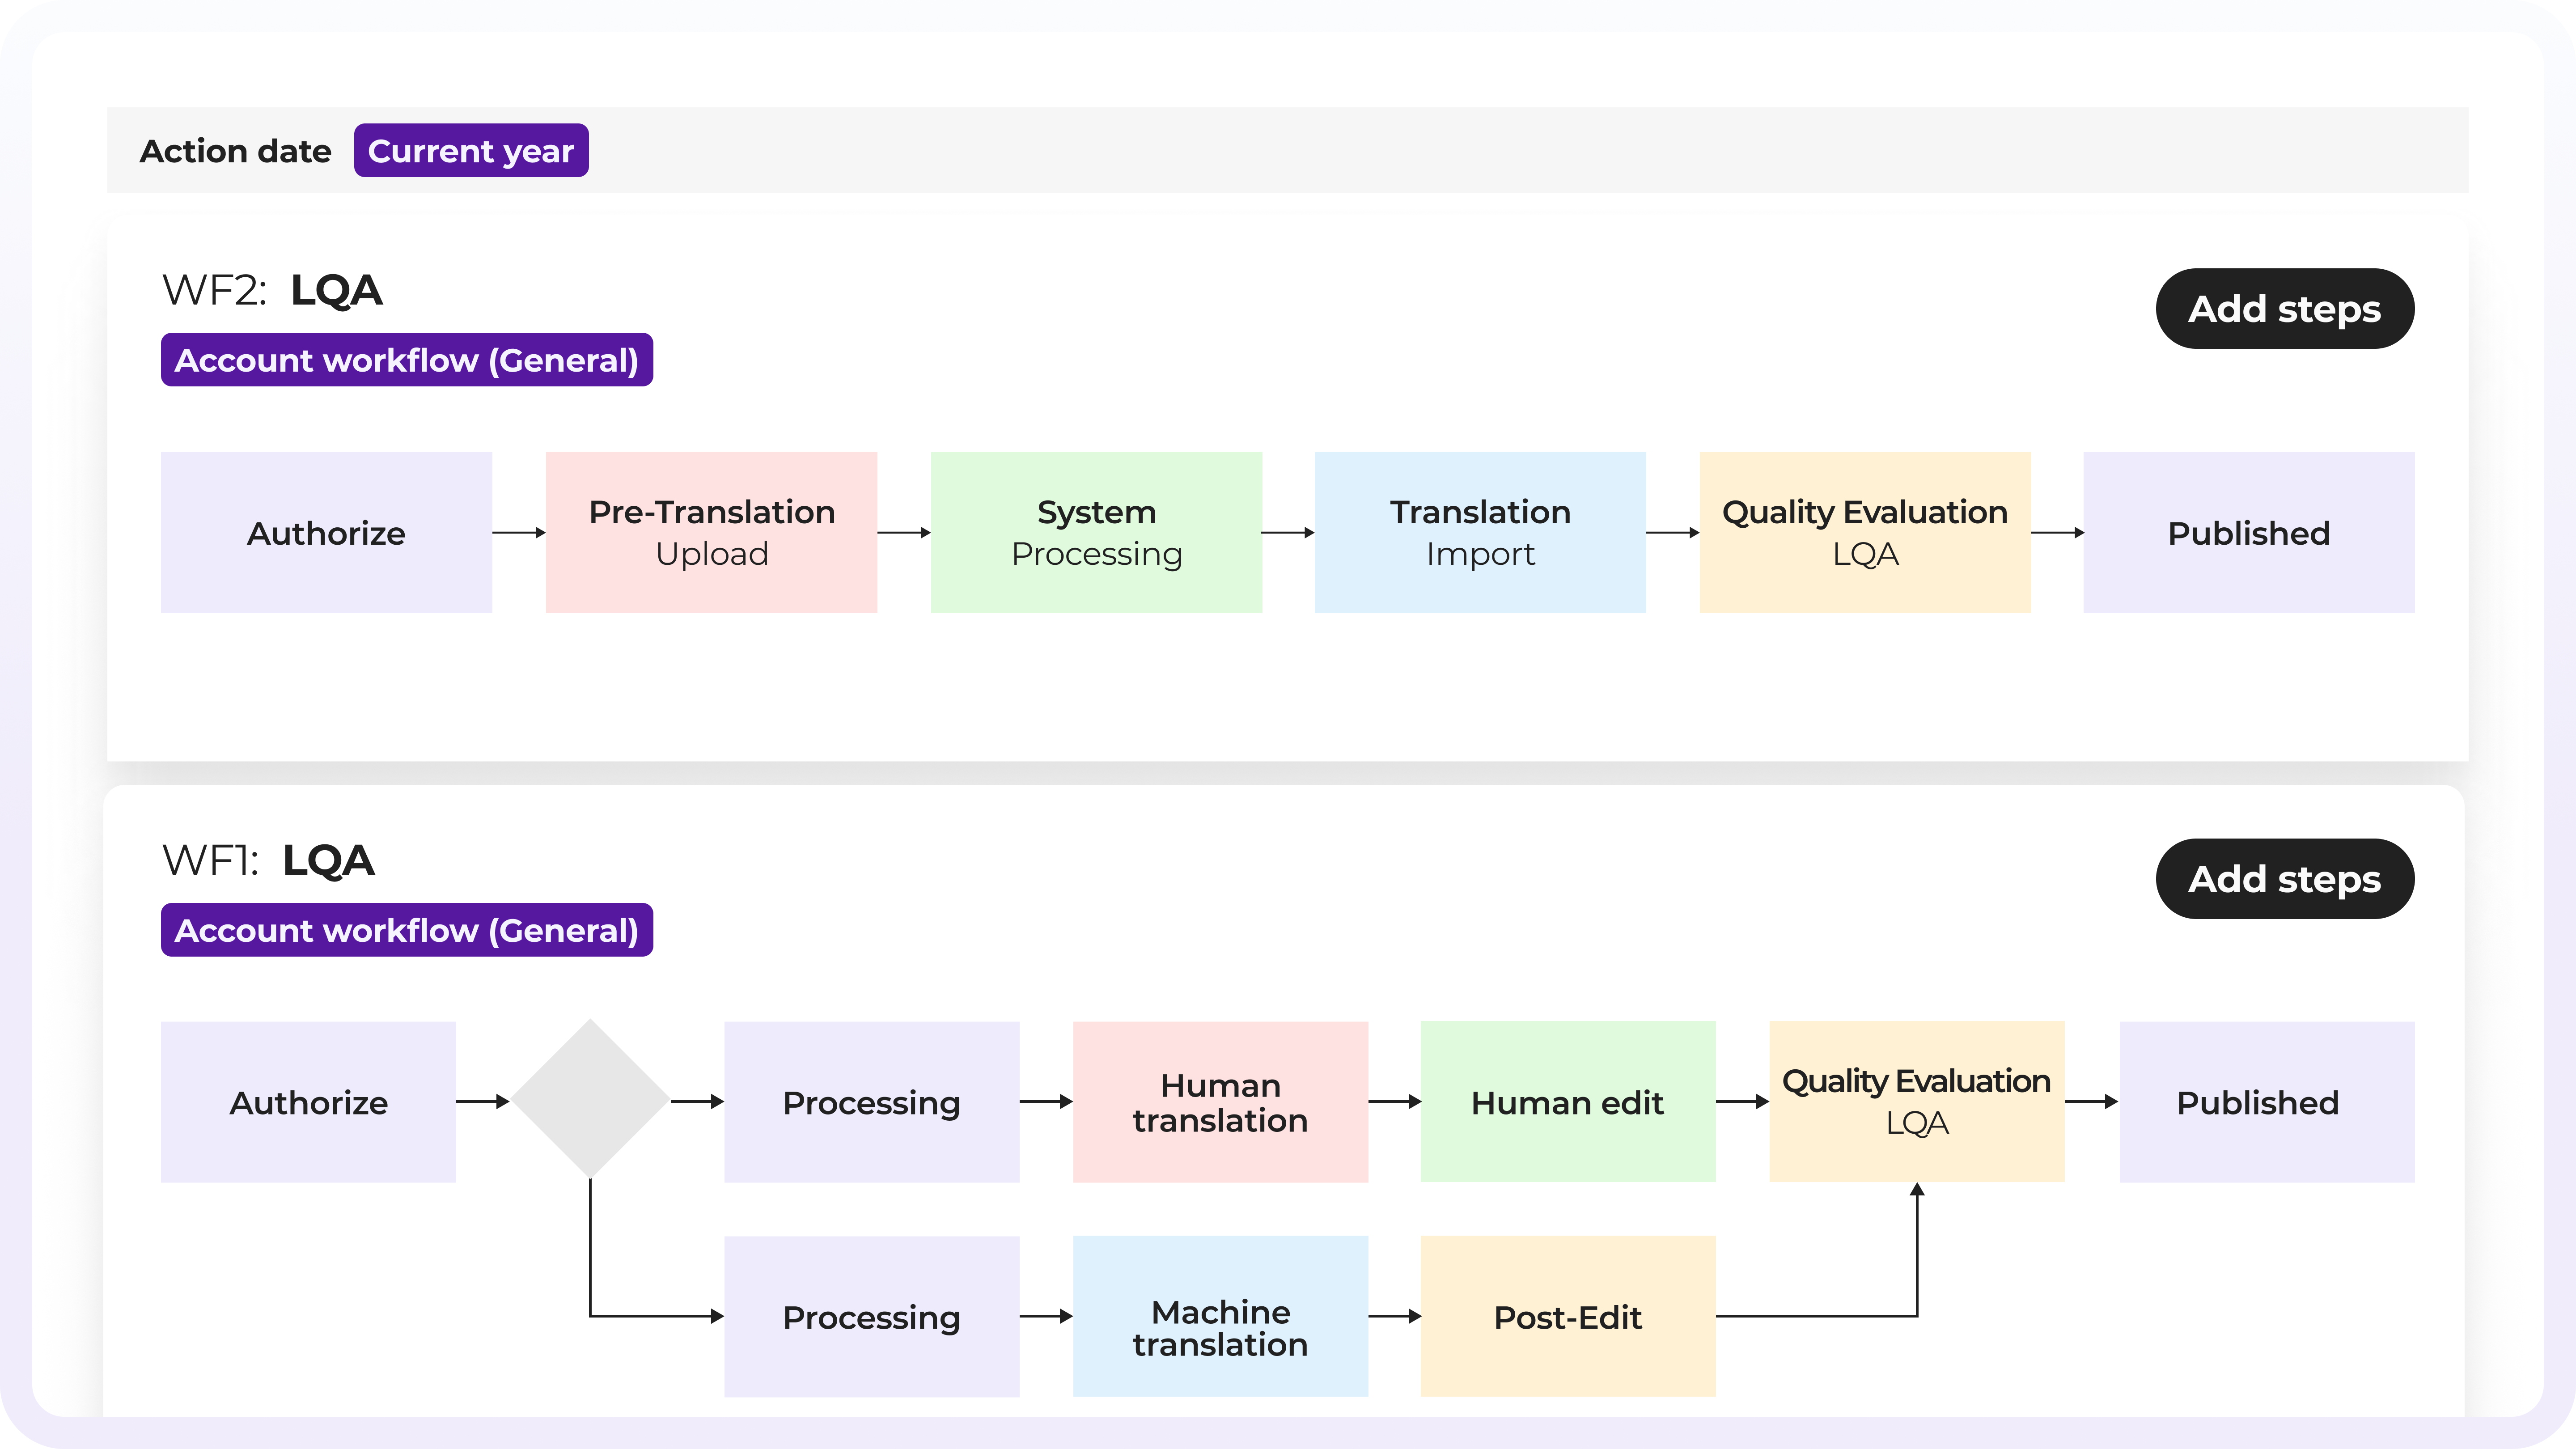Select the Published step in WF2

click(x=2249, y=533)
